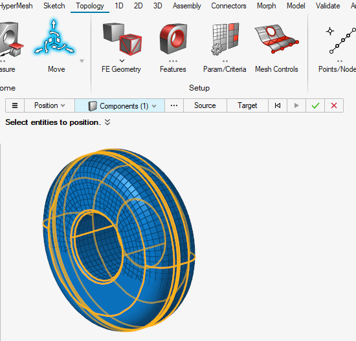Expand the Position dropdown
This screenshot has height=341, width=356.
coord(49,105)
